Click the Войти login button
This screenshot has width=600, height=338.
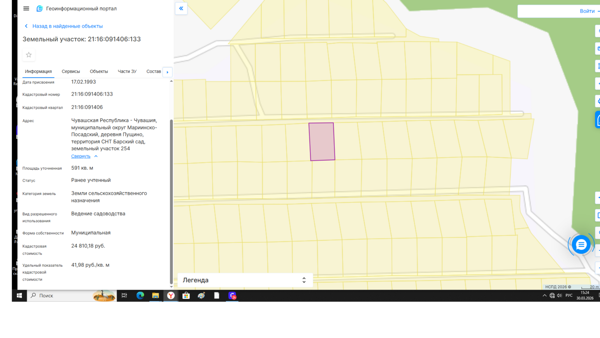pyautogui.click(x=587, y=11)
